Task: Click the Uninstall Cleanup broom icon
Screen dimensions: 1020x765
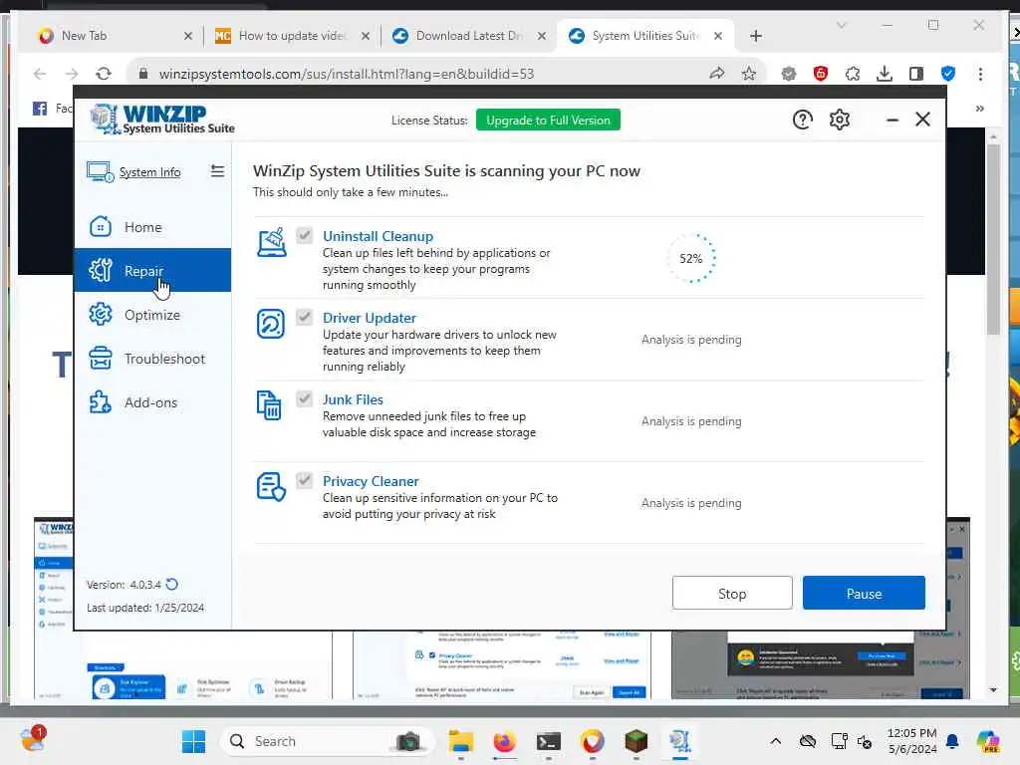Action: [271, 242]
